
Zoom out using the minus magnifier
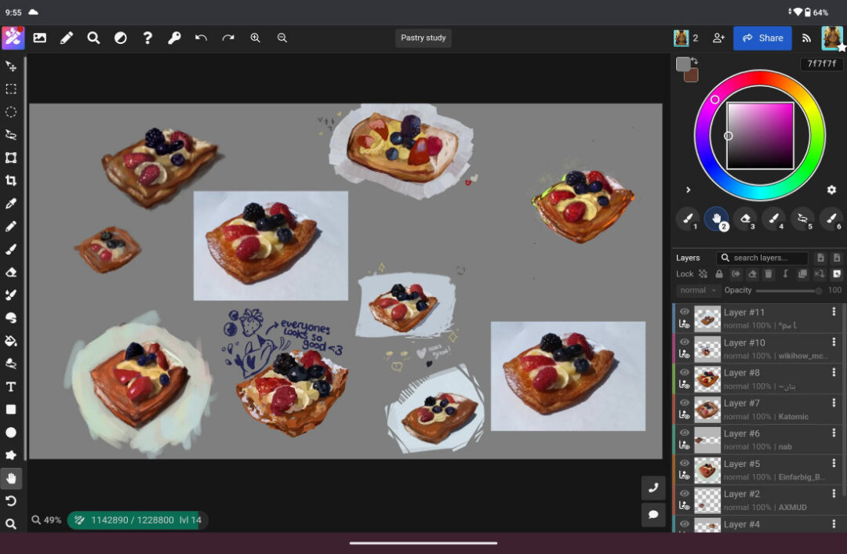(282, 38)
